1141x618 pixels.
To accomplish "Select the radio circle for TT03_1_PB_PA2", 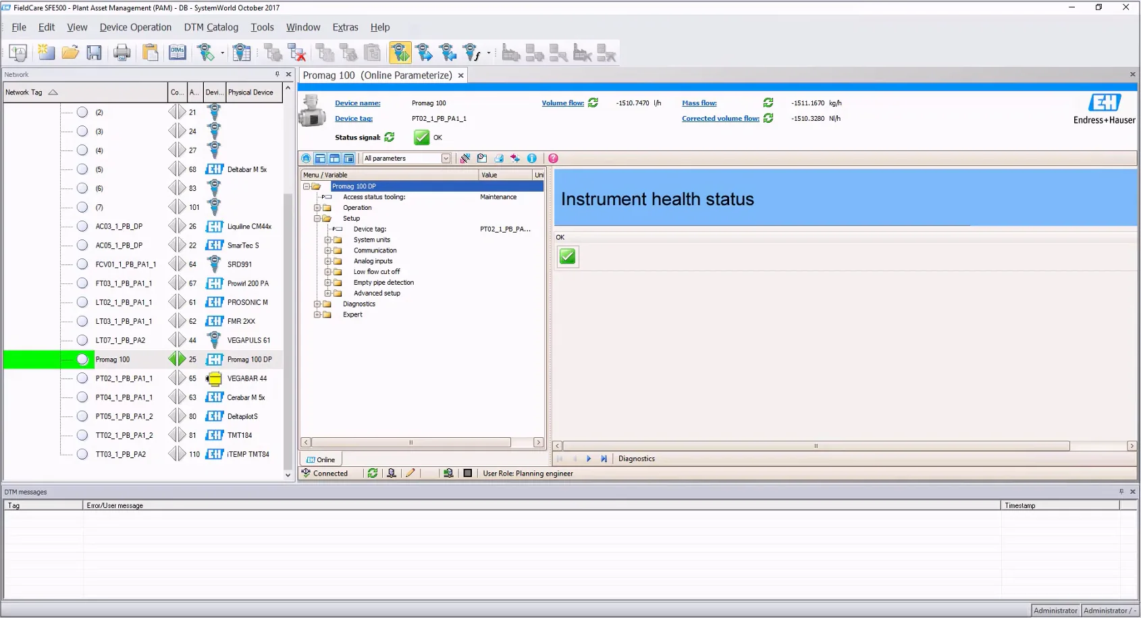I will point(82,454).
